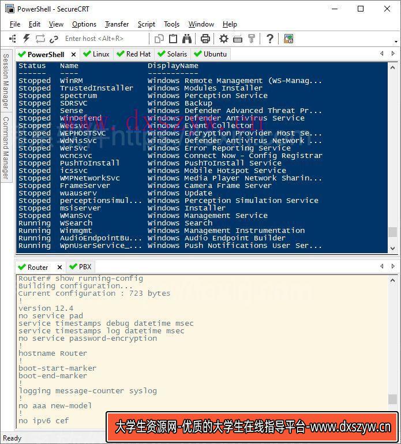This screenshot has height=444, width=401.
Task: Open the Help menu
Action: pyautogui.click(x=230, y=24)
